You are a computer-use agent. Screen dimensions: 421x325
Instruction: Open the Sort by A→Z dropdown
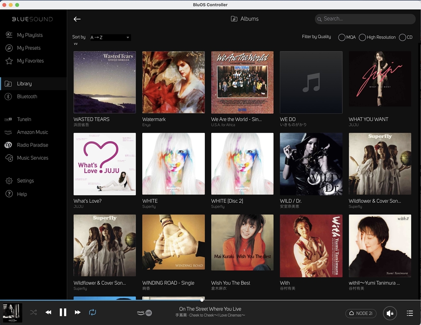(x=110, y=37)
